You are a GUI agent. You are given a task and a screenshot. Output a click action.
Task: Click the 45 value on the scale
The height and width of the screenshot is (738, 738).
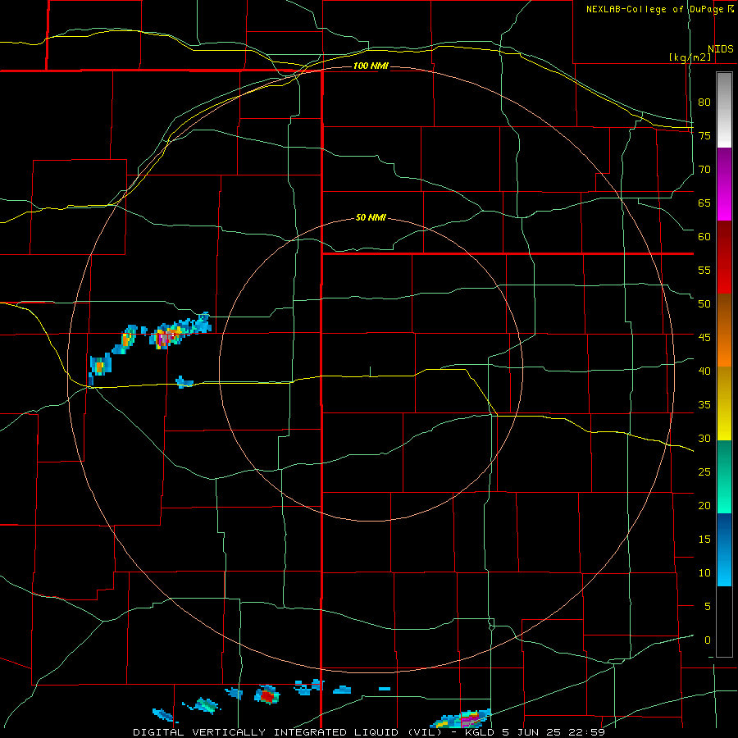pyautogui.click(x=704, y=338)
